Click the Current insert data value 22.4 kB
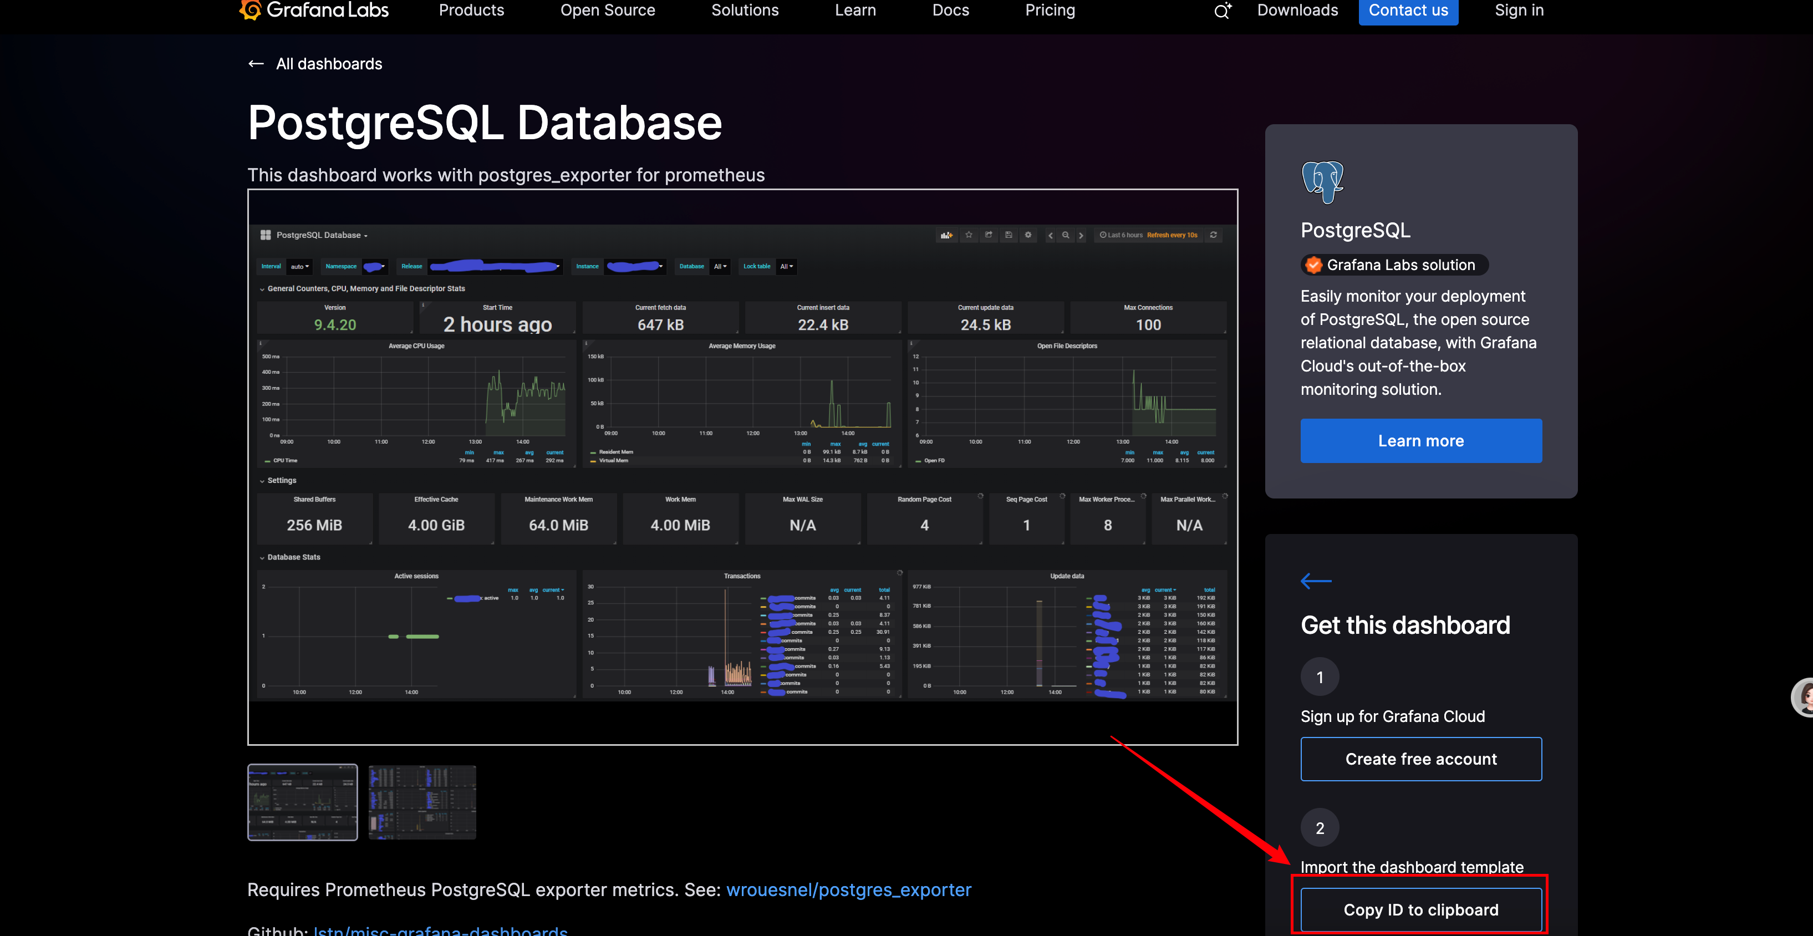The height and width of the screenshot is (936, 1813). (x=823, y=324)
